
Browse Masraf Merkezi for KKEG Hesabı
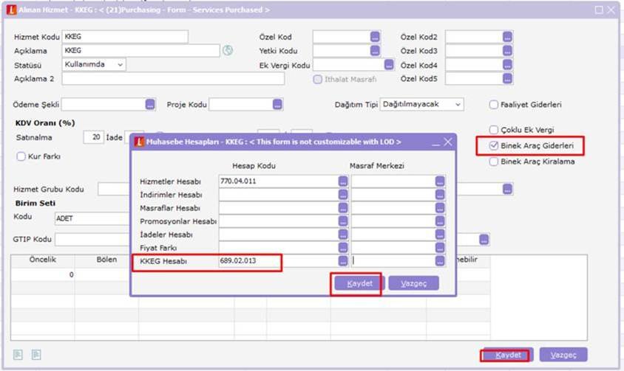click(440, 261)
